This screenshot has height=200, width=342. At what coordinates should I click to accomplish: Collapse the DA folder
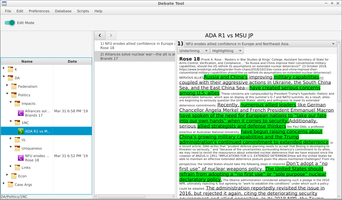(x=3, y=77)
